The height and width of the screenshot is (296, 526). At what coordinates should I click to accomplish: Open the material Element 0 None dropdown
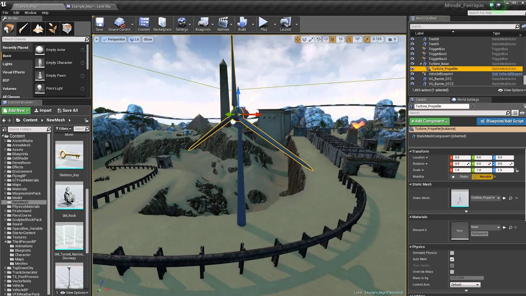coord(485,227)
